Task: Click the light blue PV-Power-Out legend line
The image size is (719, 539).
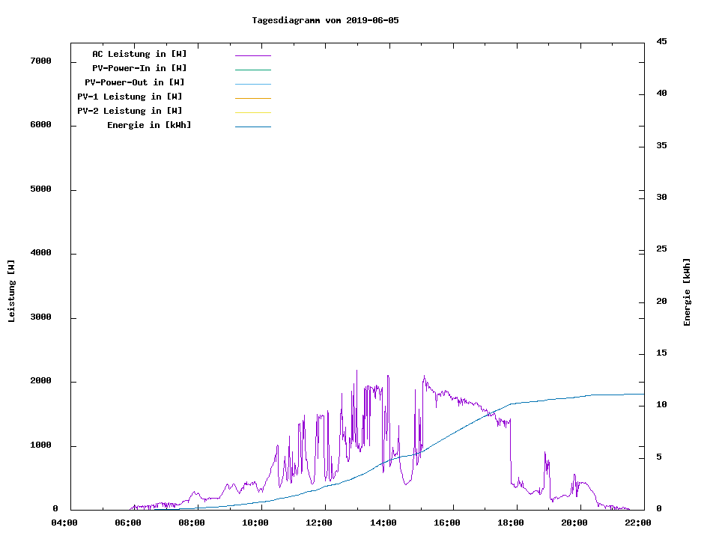Action: click(x=252, y=84)
